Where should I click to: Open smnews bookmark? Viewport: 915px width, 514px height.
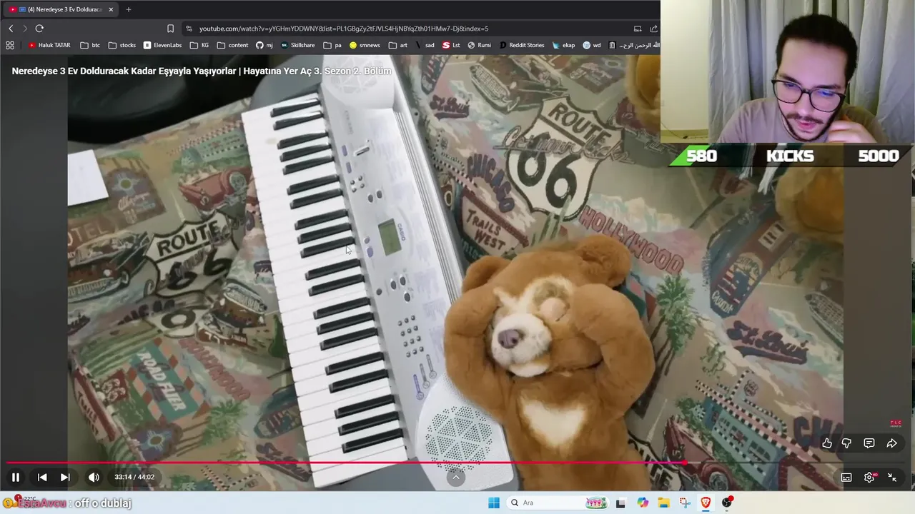tap(365, 45)
